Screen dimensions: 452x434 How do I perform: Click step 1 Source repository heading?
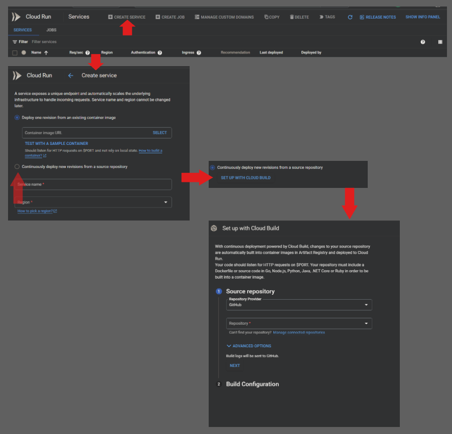coord(250,292)
